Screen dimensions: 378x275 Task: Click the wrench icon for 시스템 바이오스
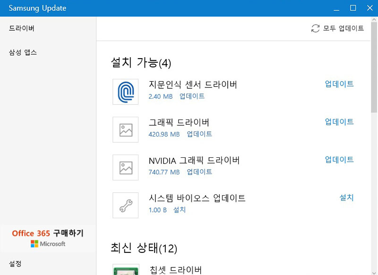coord(125,206)
